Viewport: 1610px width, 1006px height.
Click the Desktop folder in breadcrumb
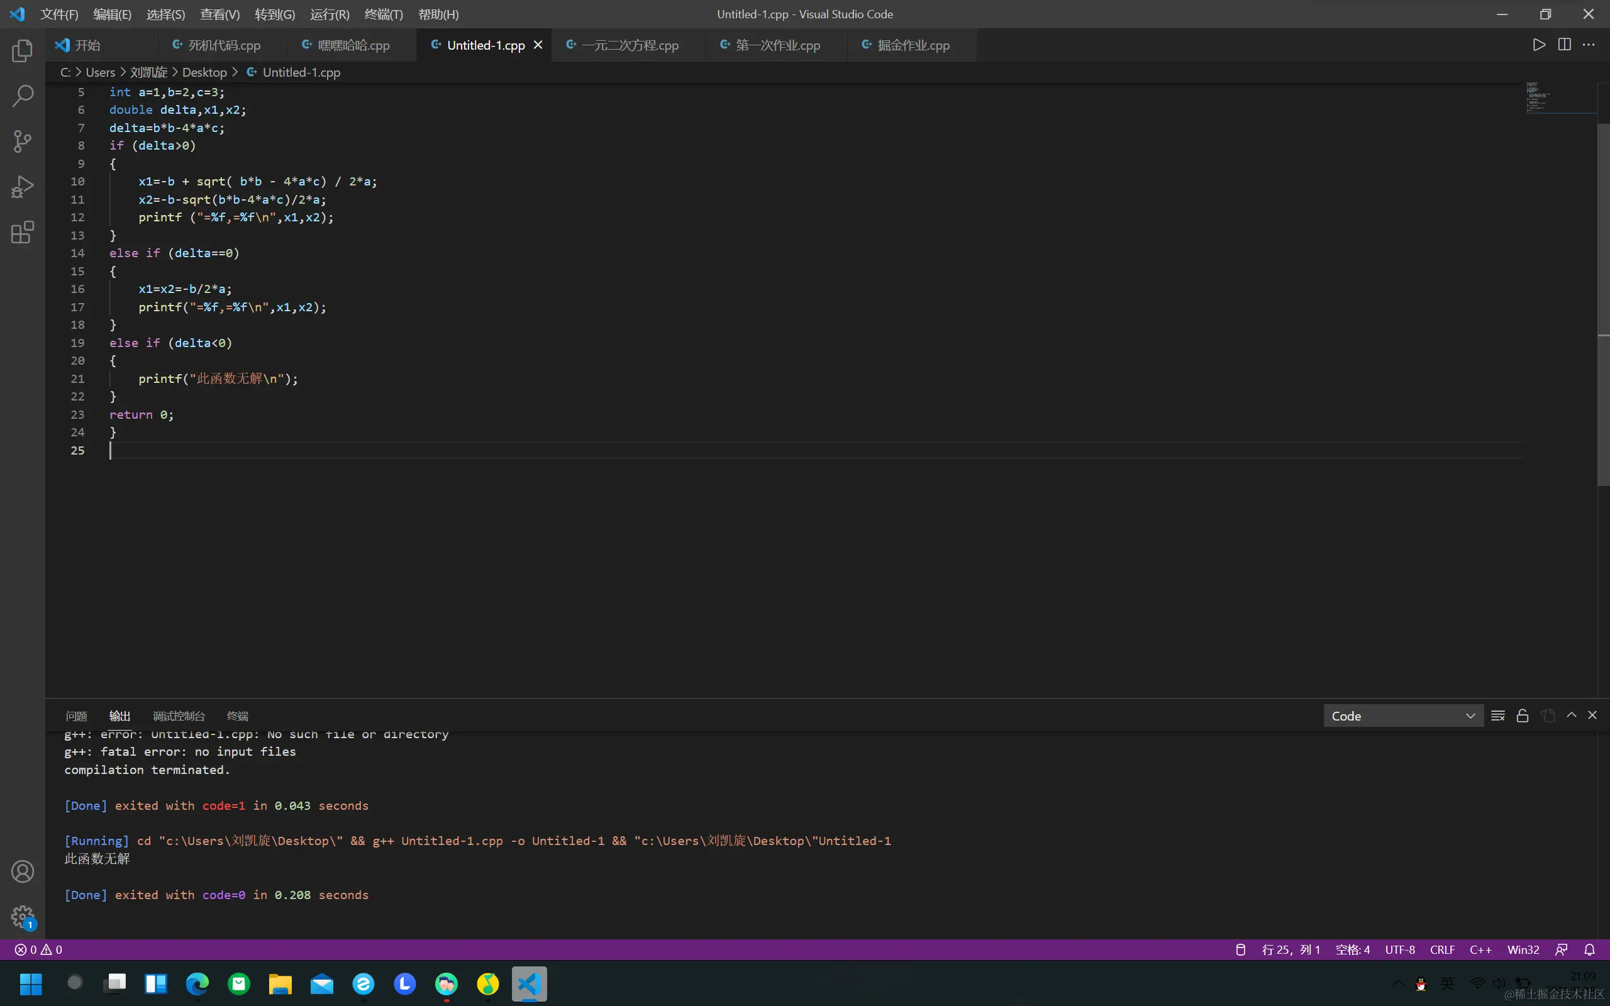tap(204, 72)
